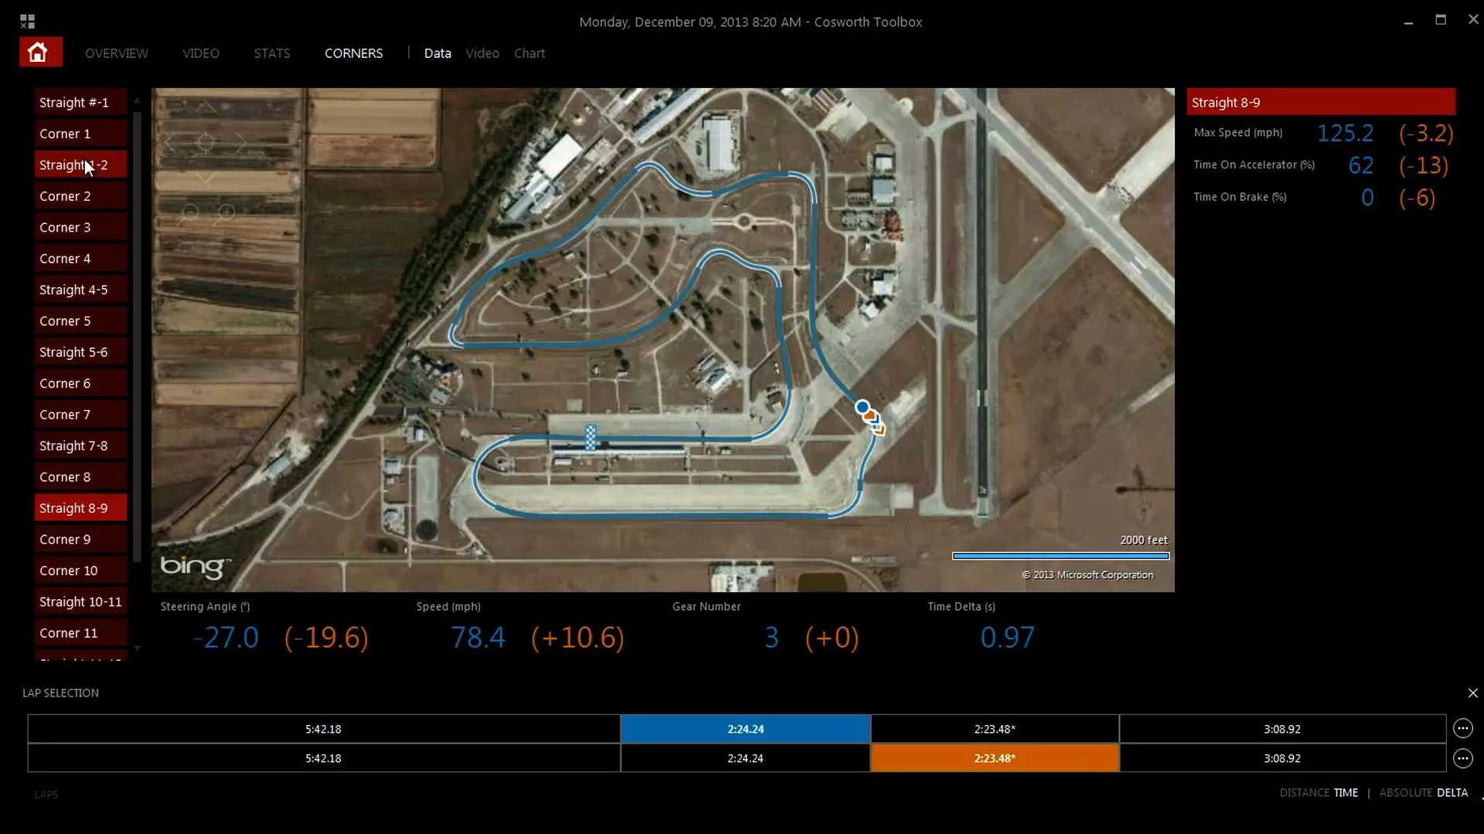Select the 2:24.24 lap in the top row
This screenshot has width=1484, height=834.
click(x=745, y=728)
